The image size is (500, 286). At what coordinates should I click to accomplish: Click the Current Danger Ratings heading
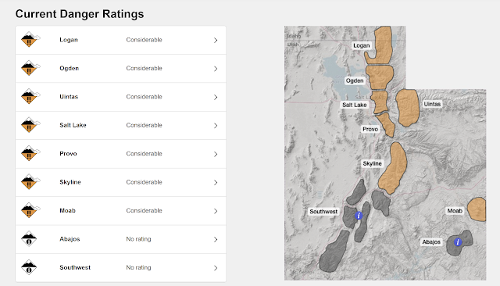[80, 14]
